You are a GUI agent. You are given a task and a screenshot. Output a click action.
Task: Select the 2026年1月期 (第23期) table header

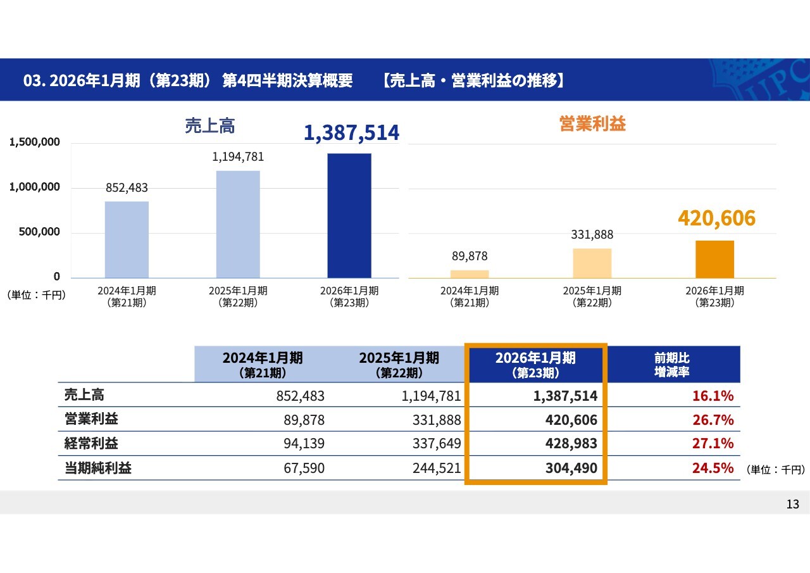tap(535, 364)
